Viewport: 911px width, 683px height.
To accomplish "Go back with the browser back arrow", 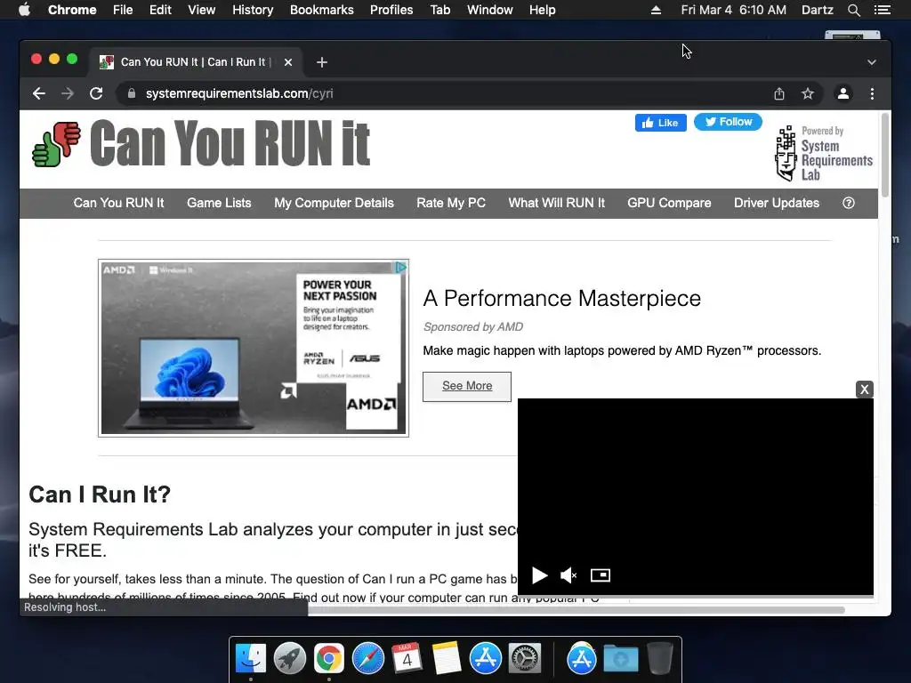I will click(39, 93).
